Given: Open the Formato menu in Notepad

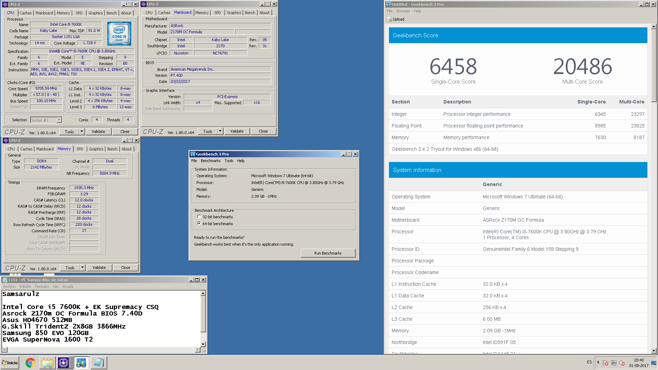Looking at the screenshot, I should pyautogui.click(x=42, y=286).
